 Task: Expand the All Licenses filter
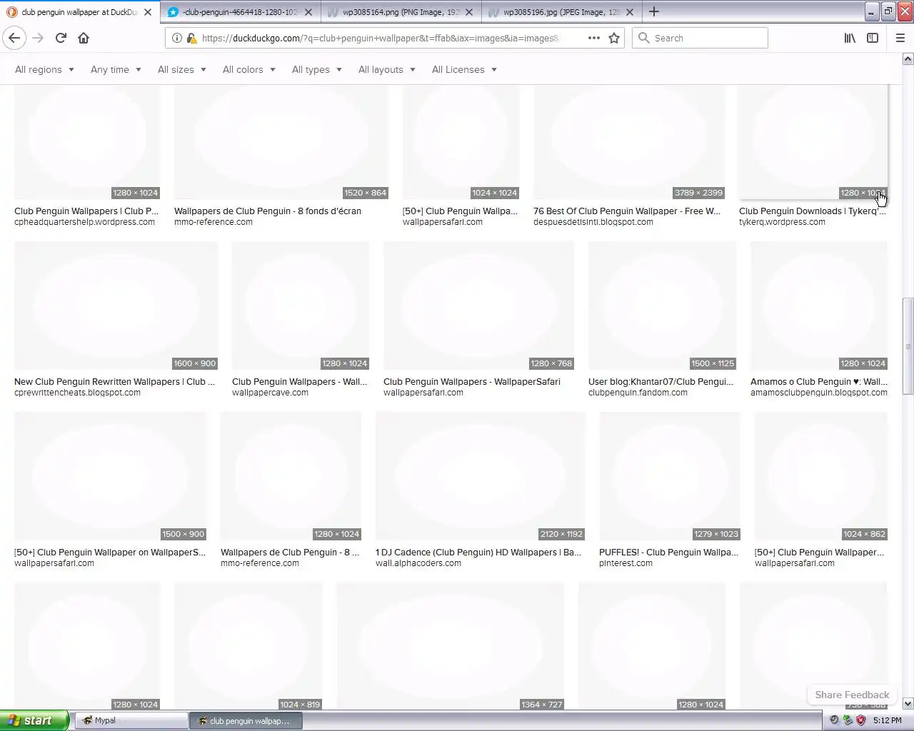464,69
